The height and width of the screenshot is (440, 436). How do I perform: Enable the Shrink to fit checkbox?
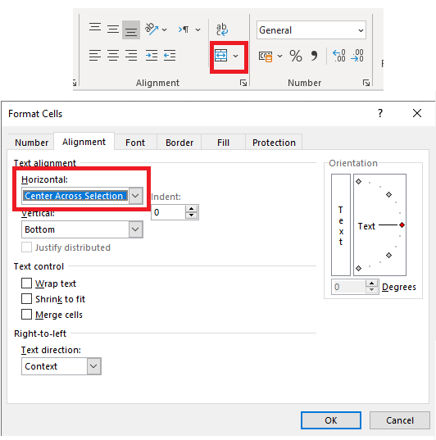point(27,299)
